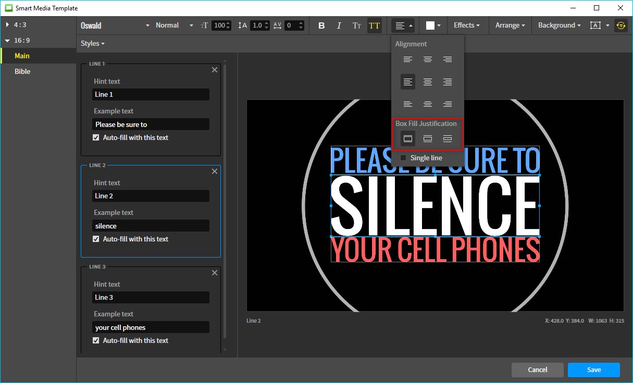Edit Line 3 hint text field

pos(151,297)
